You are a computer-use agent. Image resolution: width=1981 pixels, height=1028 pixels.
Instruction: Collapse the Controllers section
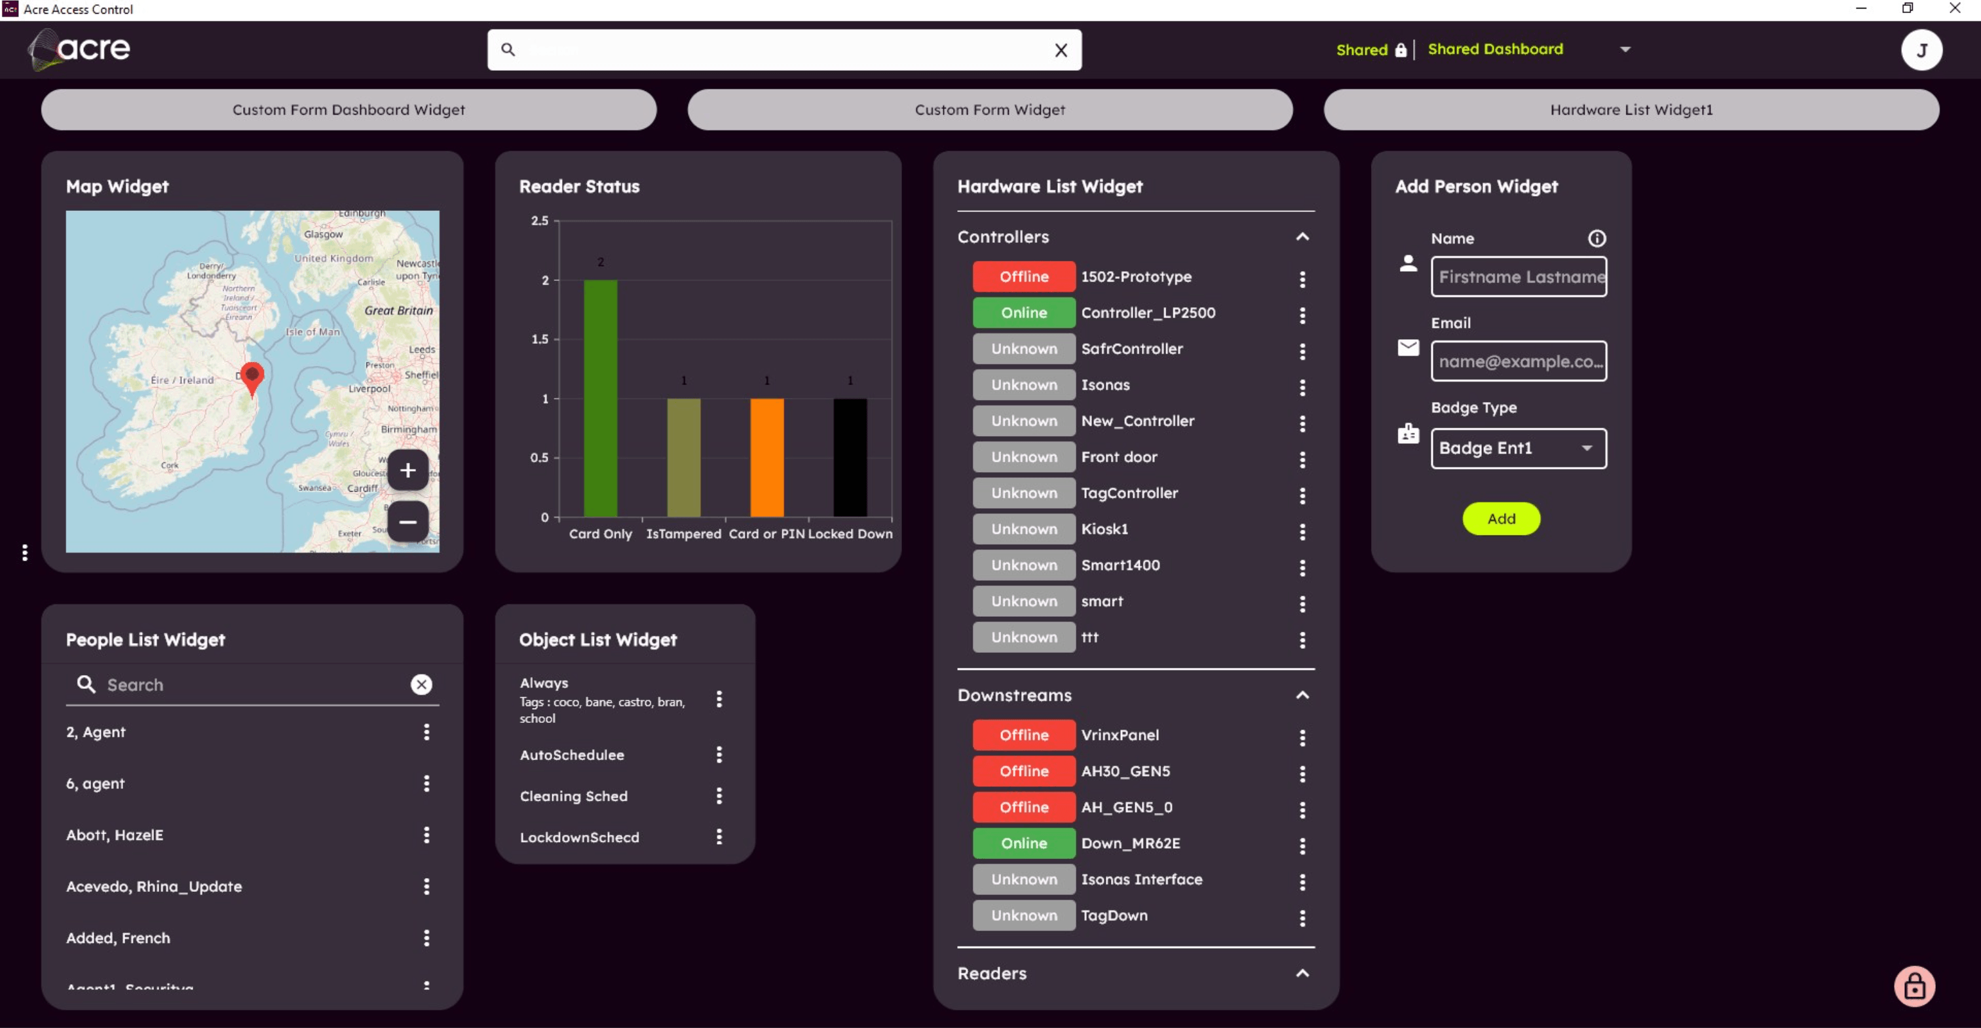[1302, 237]
